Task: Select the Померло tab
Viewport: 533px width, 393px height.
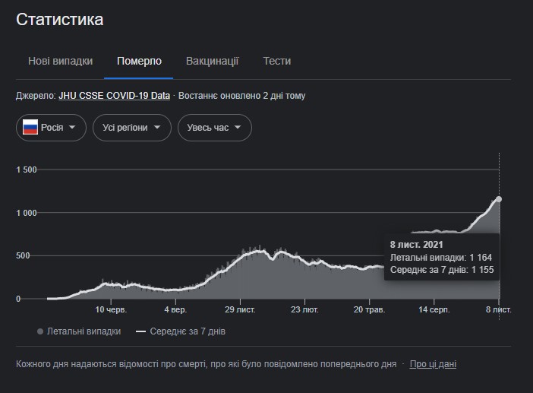Action: 139,61
